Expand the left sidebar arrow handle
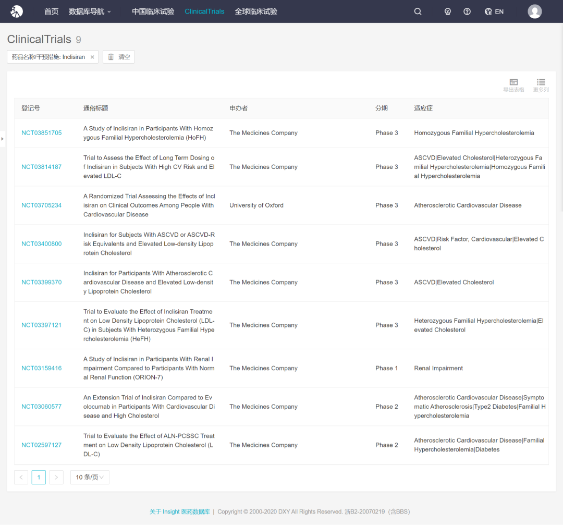This screenshot has width=563, height=525. (3, 139)
